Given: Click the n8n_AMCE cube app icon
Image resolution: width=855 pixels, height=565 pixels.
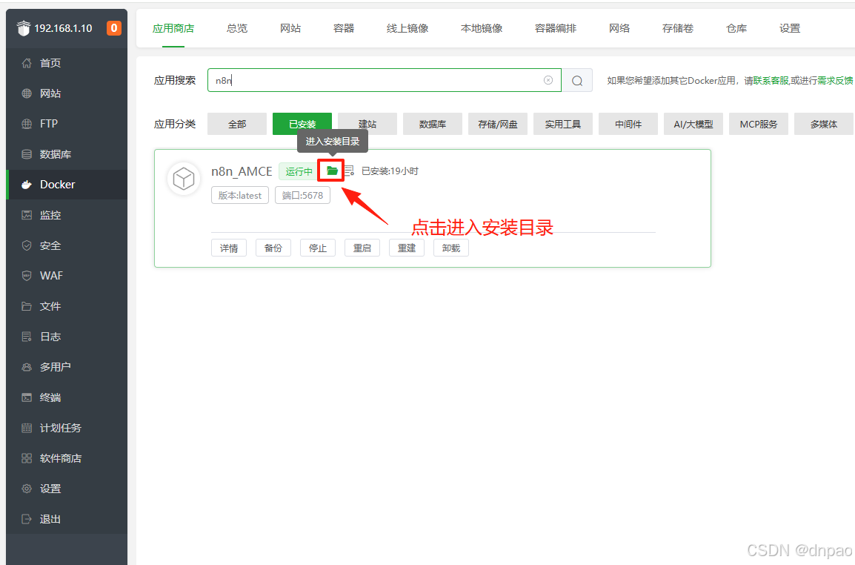Looking at the screenshot, I should (x=184, y=179).
